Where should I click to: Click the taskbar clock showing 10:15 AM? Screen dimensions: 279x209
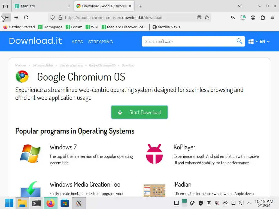264,203
